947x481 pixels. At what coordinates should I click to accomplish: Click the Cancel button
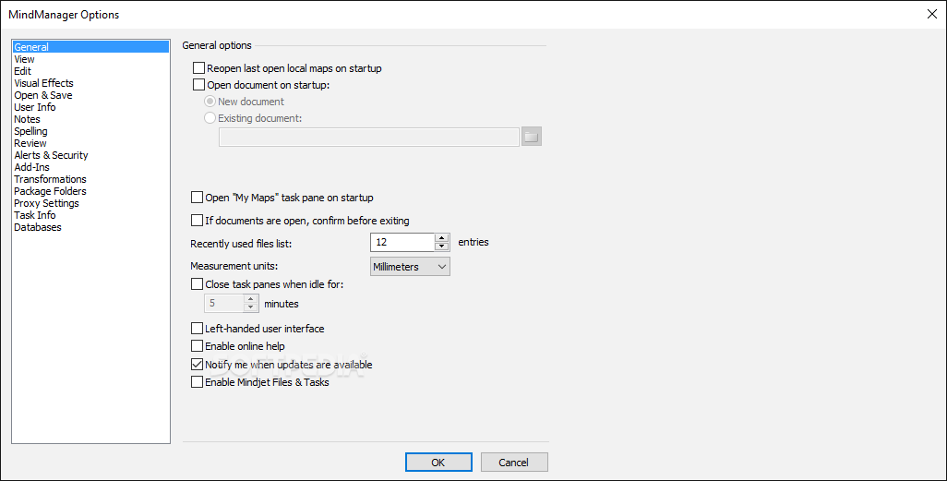coord(514,463)
